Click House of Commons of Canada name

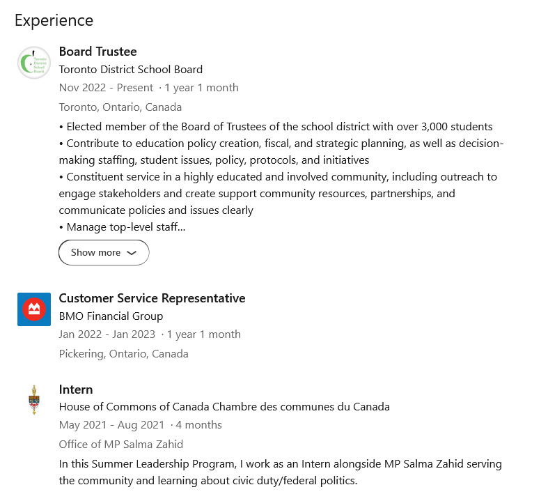point(224,407)
